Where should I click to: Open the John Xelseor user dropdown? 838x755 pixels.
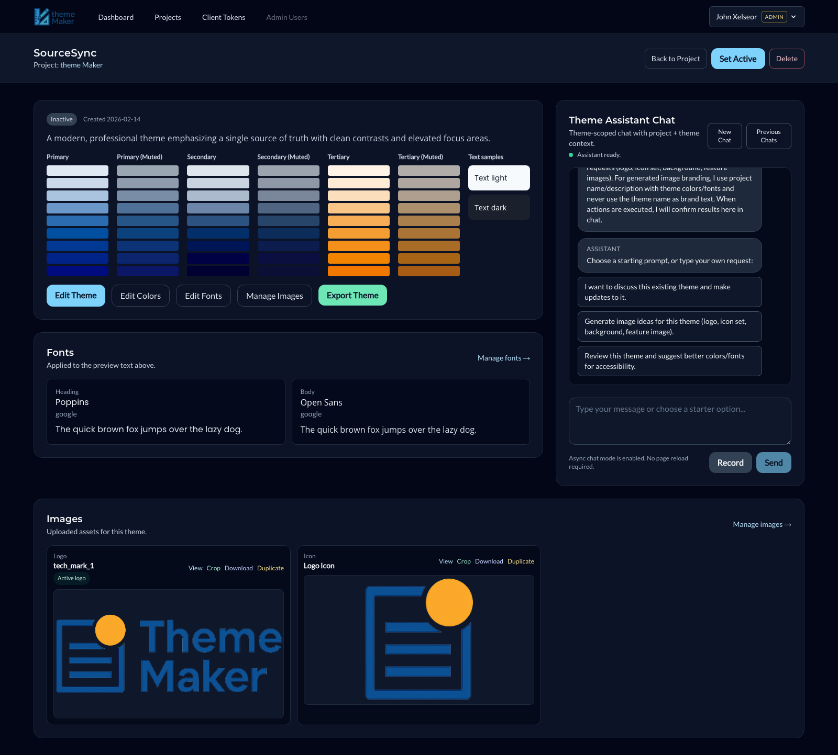click(x=756, y=17)
